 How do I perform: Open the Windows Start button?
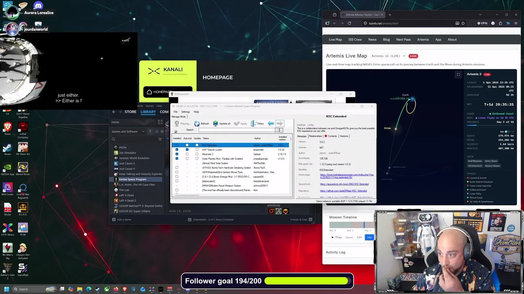tap(7, 289)
